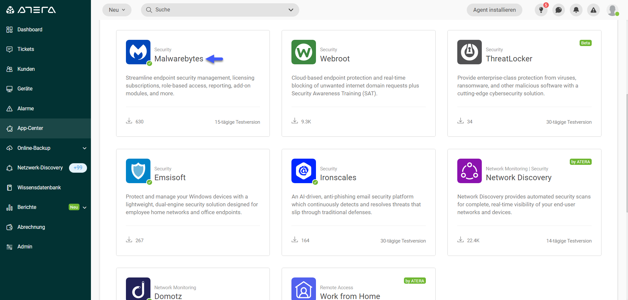Click the Ironscales app logo

304,171
